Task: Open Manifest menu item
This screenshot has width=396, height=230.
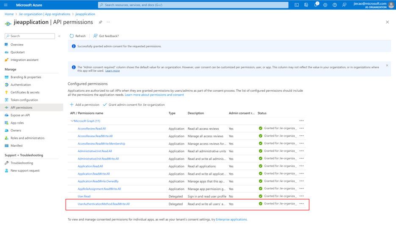Action: 16,146
